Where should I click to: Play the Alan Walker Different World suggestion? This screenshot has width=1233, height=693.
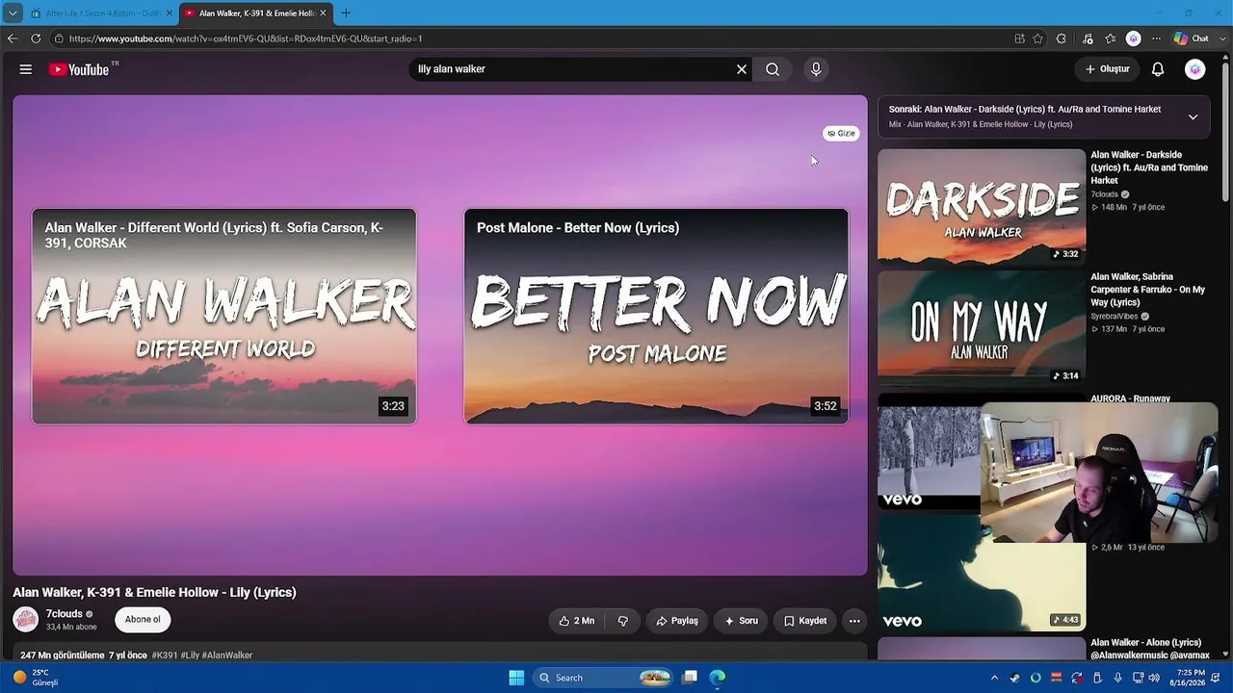[224, 316]
